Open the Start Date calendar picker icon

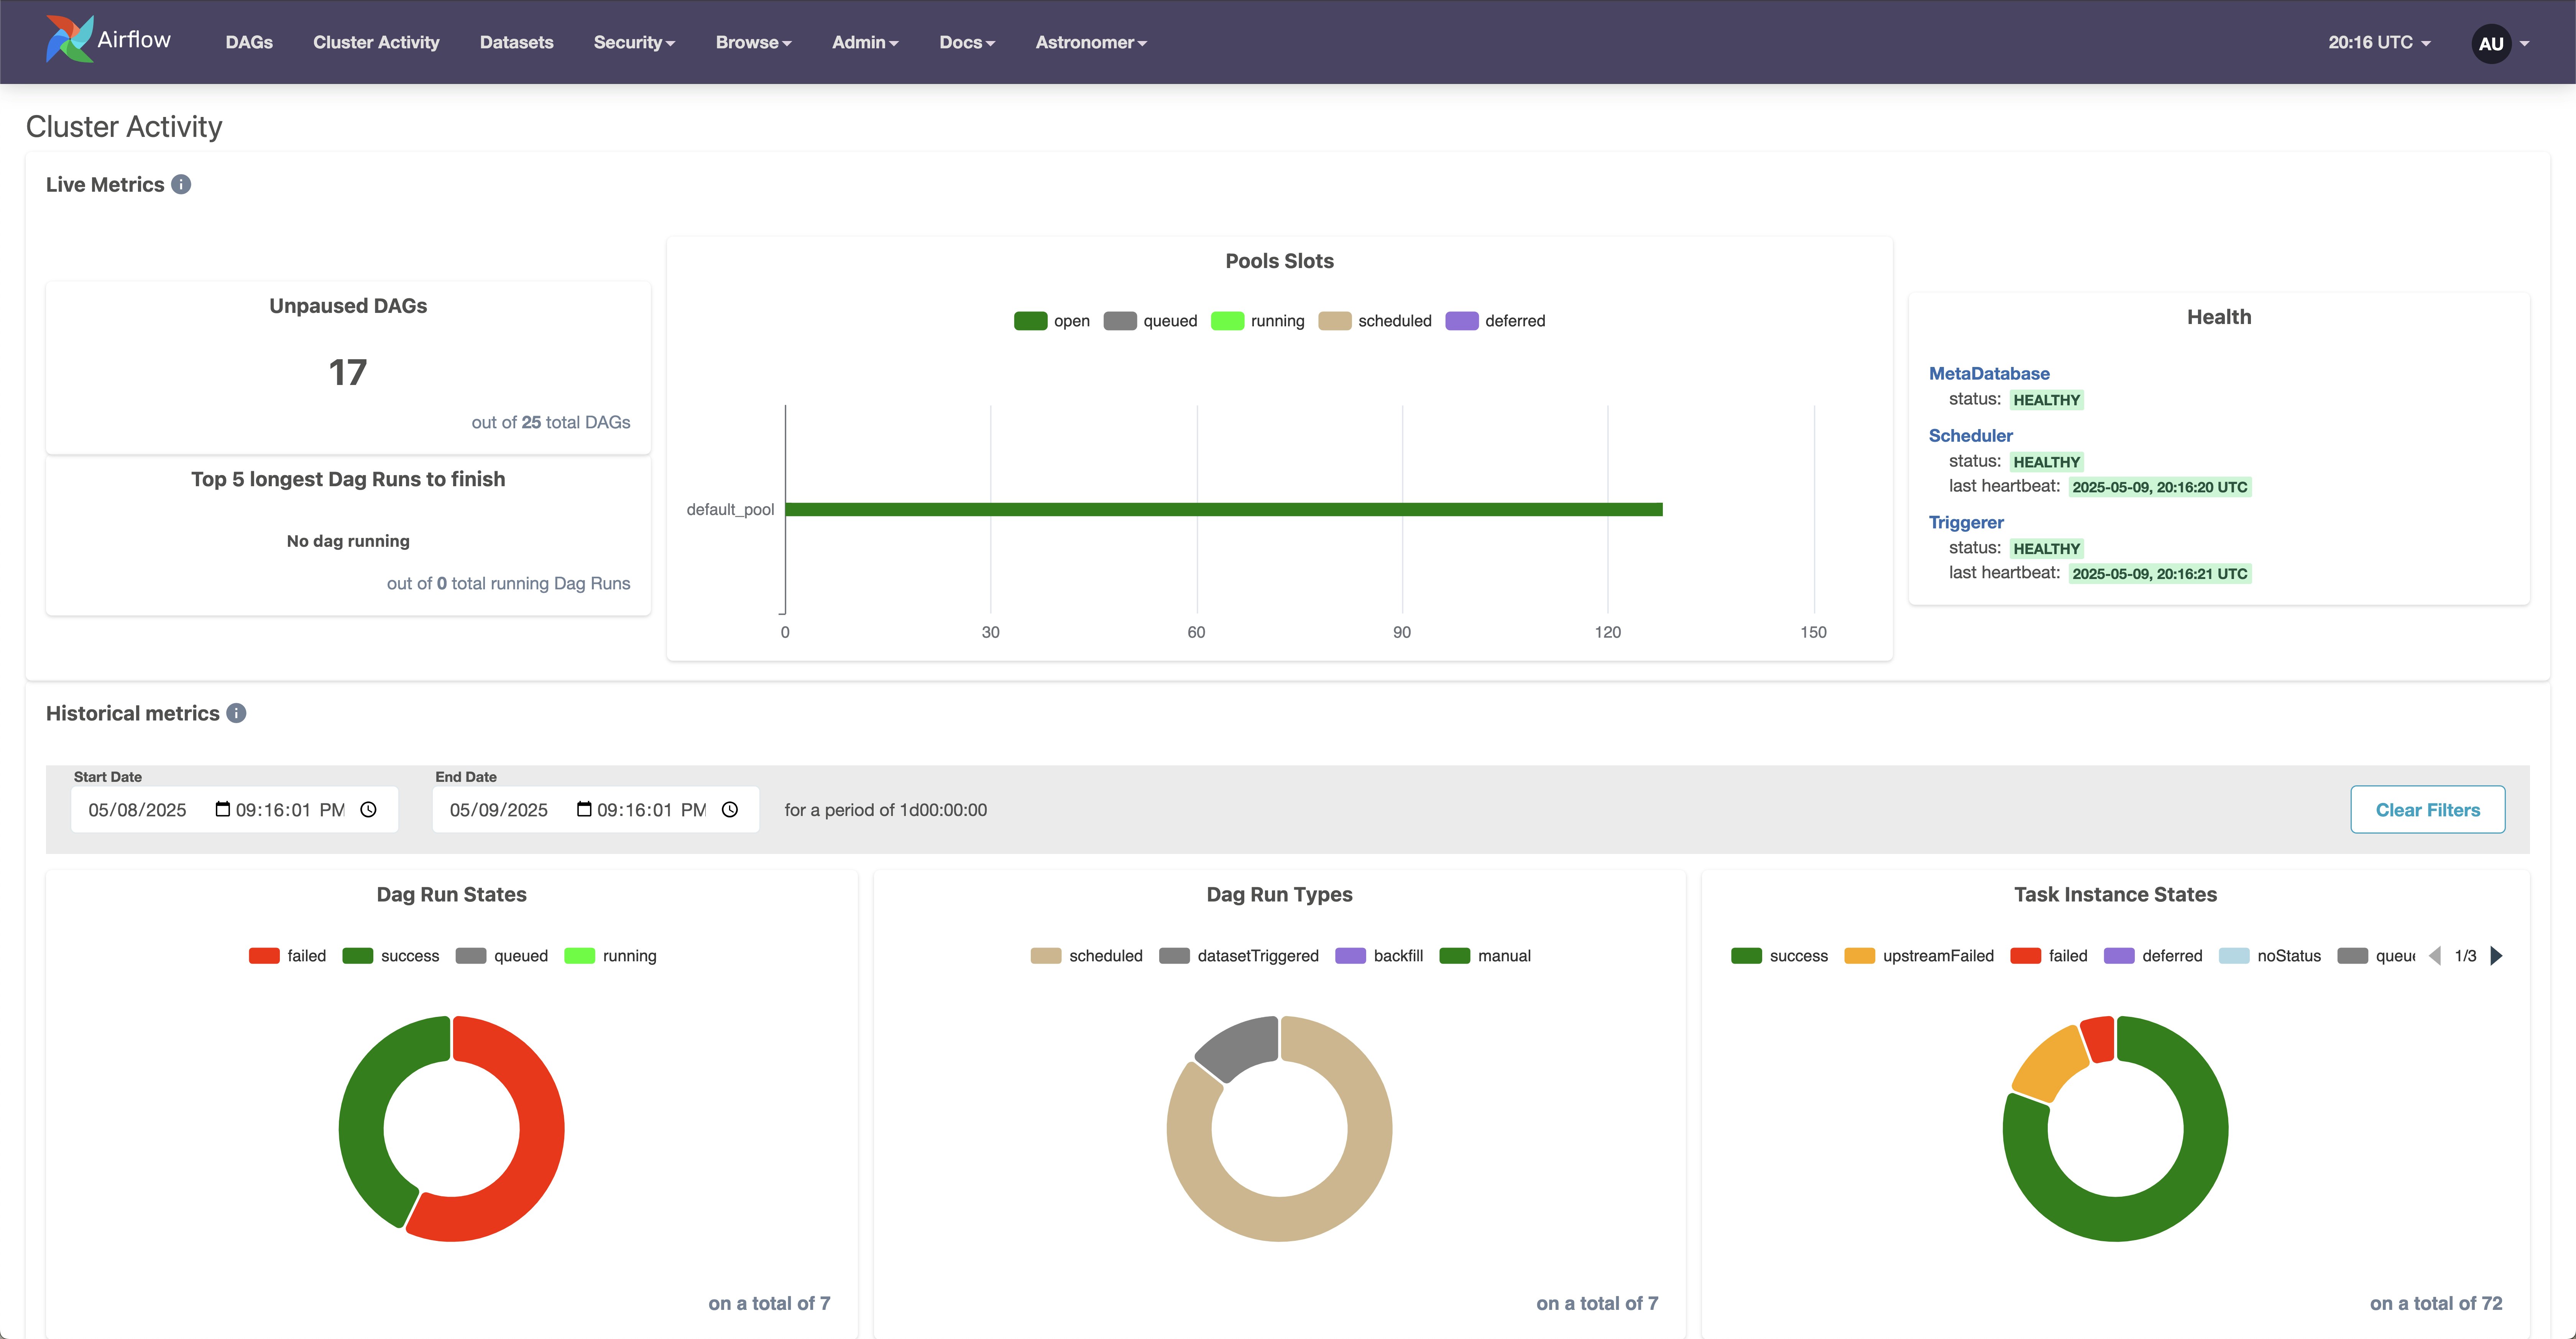tap(223, 809)
